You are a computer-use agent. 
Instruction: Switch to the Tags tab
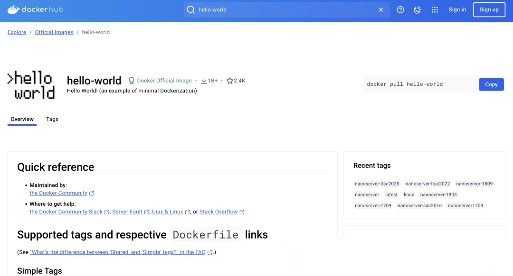52,119
